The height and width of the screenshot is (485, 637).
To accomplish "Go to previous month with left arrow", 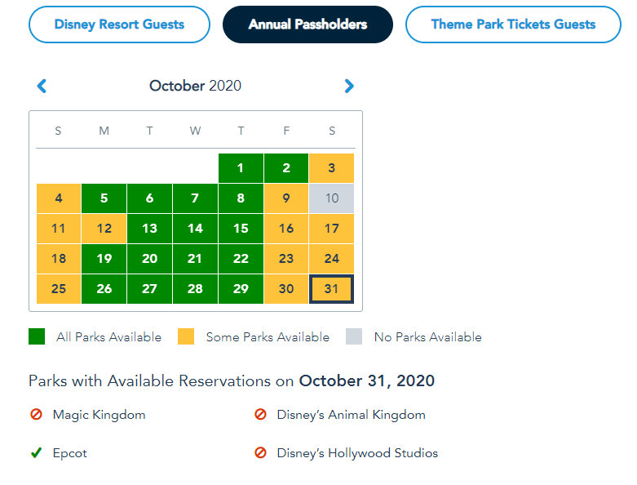I will pos(42,86).
